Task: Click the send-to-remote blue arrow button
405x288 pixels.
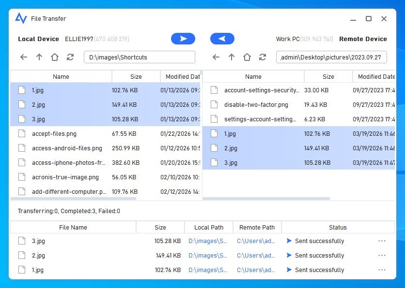Action: [183, 39]
